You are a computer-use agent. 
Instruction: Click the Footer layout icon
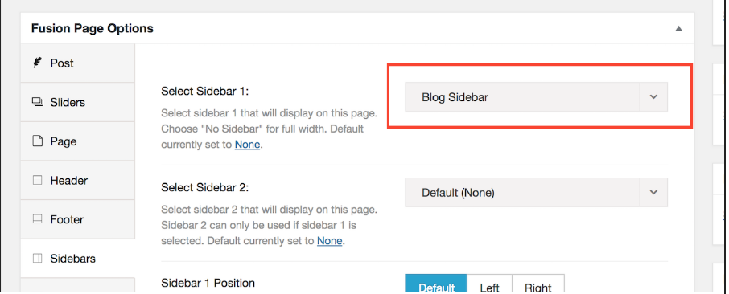pyautogui.click(x=37, y=219)
